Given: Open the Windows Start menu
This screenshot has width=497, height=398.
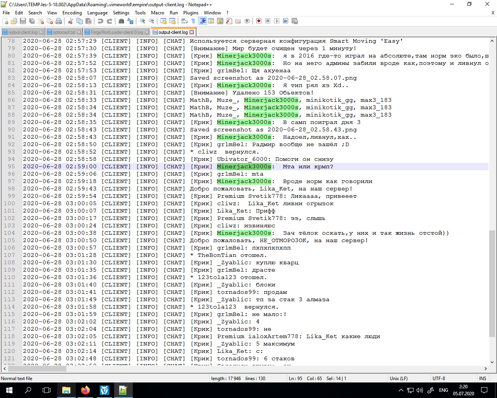Looking at the screenshot, I should (x=9, y=390).
